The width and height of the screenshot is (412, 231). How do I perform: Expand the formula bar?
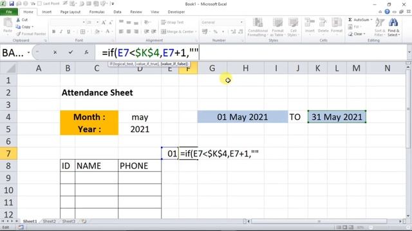(409, 53)
